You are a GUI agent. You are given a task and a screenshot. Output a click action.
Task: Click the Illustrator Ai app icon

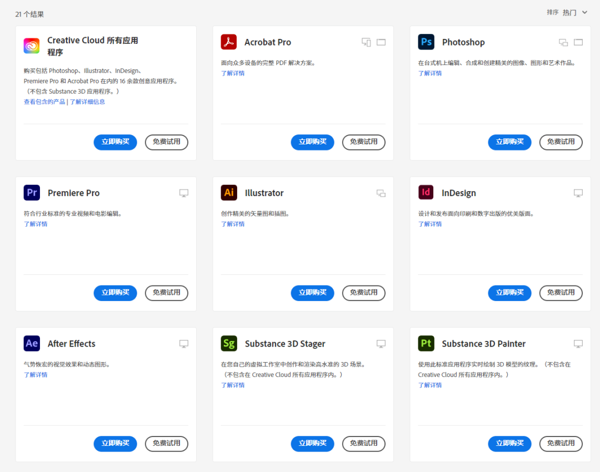[x=229, y=192]
